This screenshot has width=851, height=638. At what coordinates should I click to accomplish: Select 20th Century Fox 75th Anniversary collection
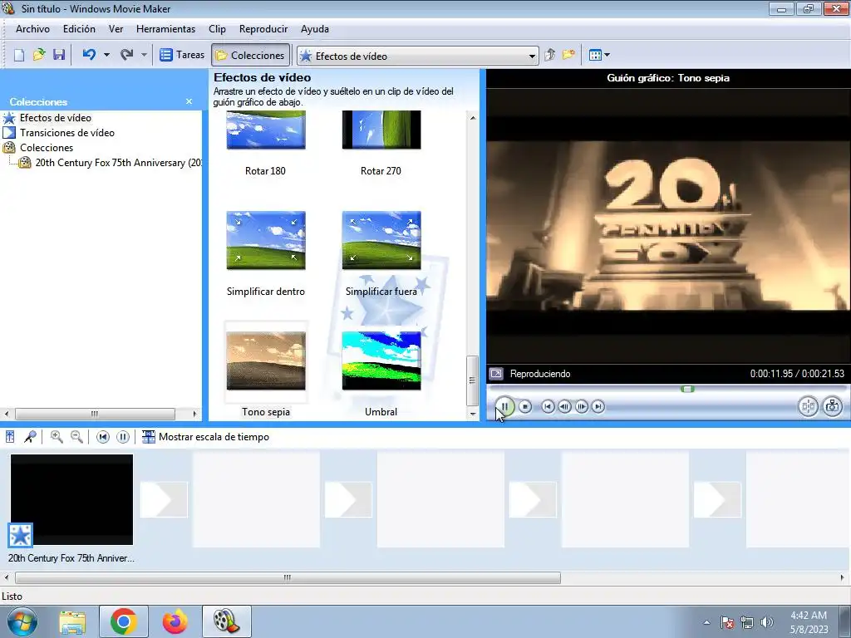click(x=118, y=163)
